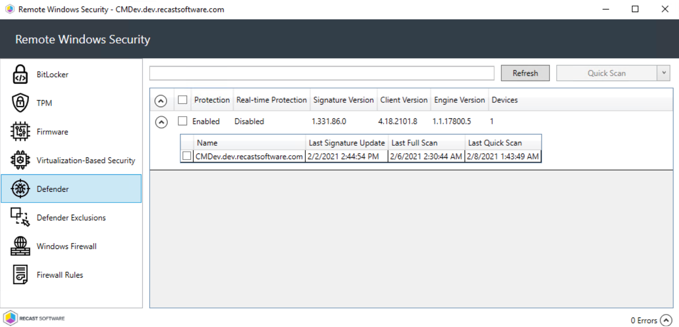The height and width of the screenshot is (327, 679).
Task: Click the device count value in the Enabled row
Action: pos(492,122)
